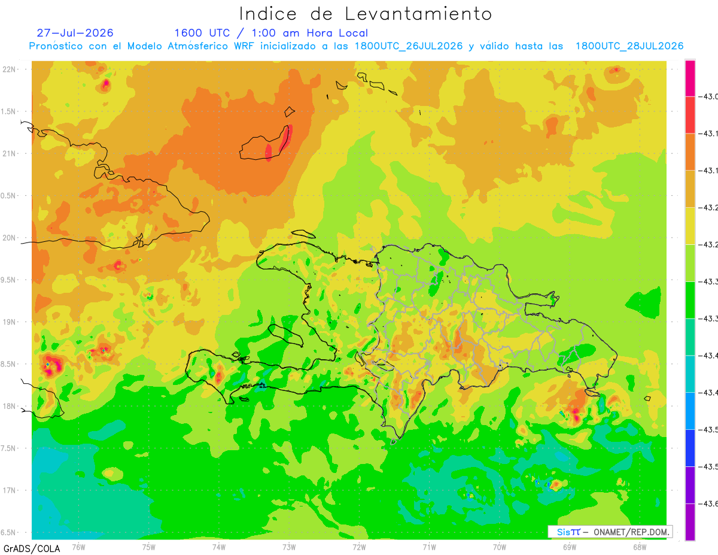Click the 74W longitude axis label
The width and height of the screenshot is (718, 555).
(219, 547)
